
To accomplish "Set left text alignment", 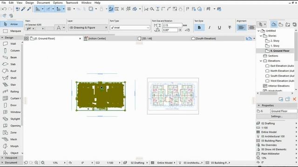I will tap(241, 28).
